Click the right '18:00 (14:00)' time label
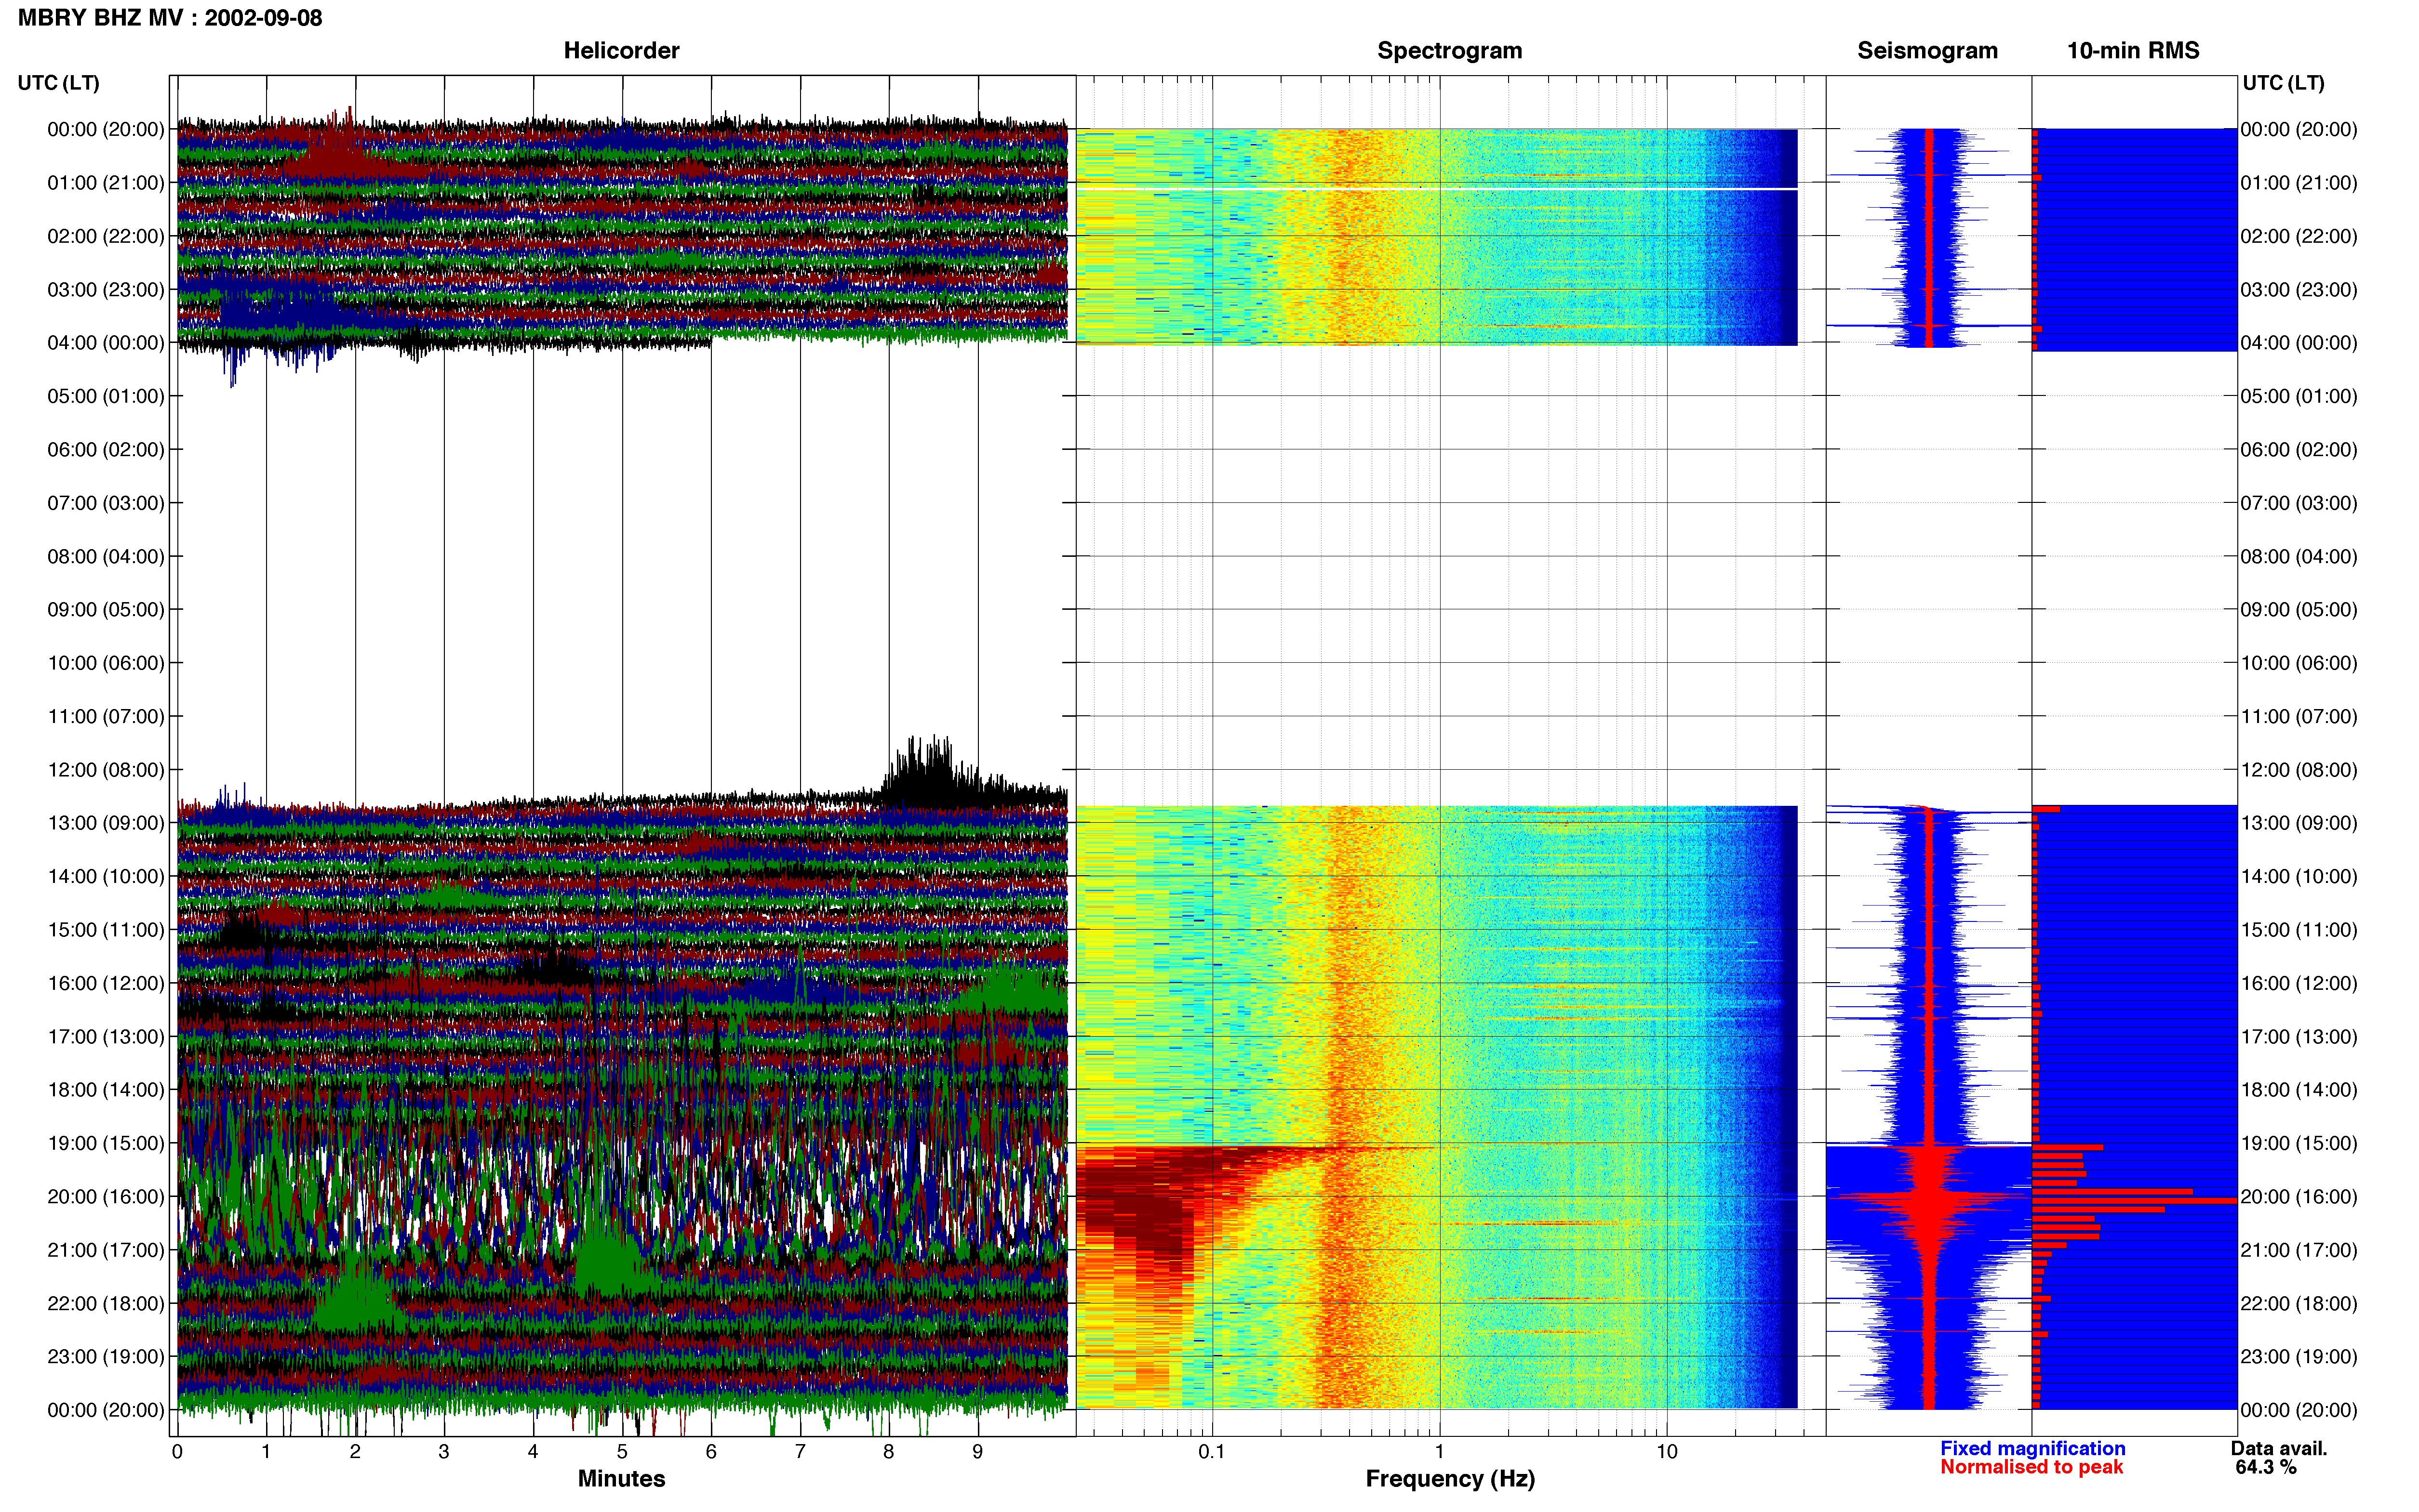 2299,1090
